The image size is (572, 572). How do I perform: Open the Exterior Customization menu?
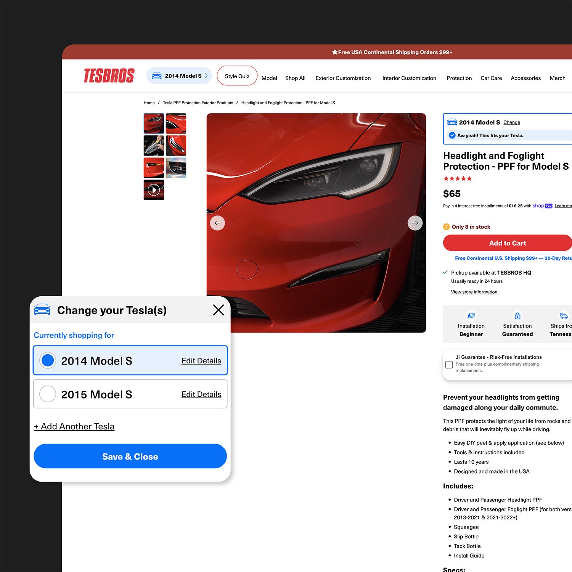pos(343,78)
